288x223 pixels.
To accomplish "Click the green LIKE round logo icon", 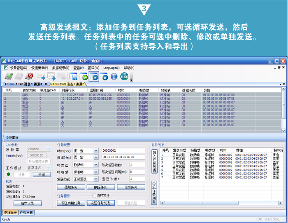I will point(124,76).
